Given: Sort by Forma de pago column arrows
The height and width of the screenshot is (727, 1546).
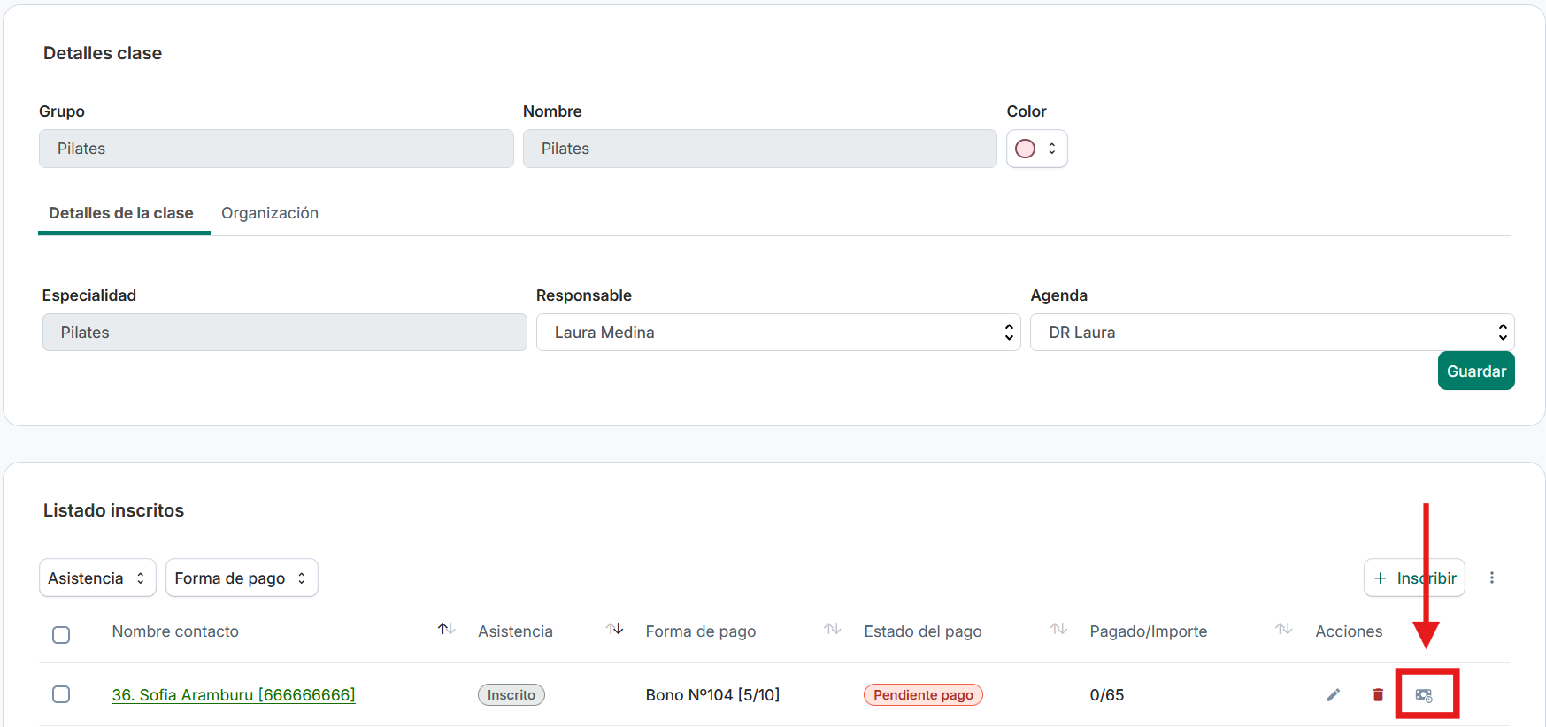Looking at the screenshot, I should click(832, 629).
